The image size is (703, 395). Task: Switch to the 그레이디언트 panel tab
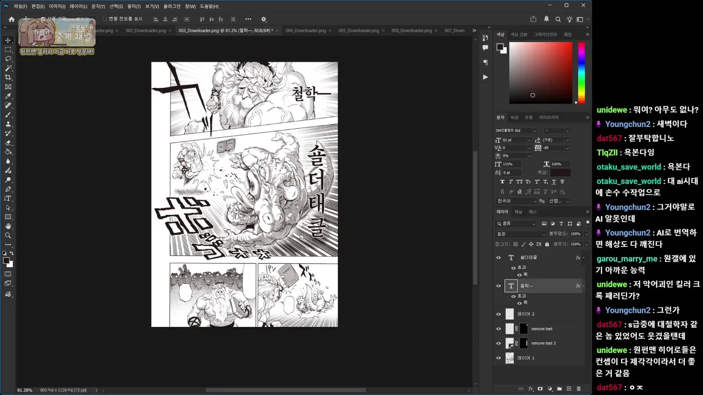pos(545,34)
